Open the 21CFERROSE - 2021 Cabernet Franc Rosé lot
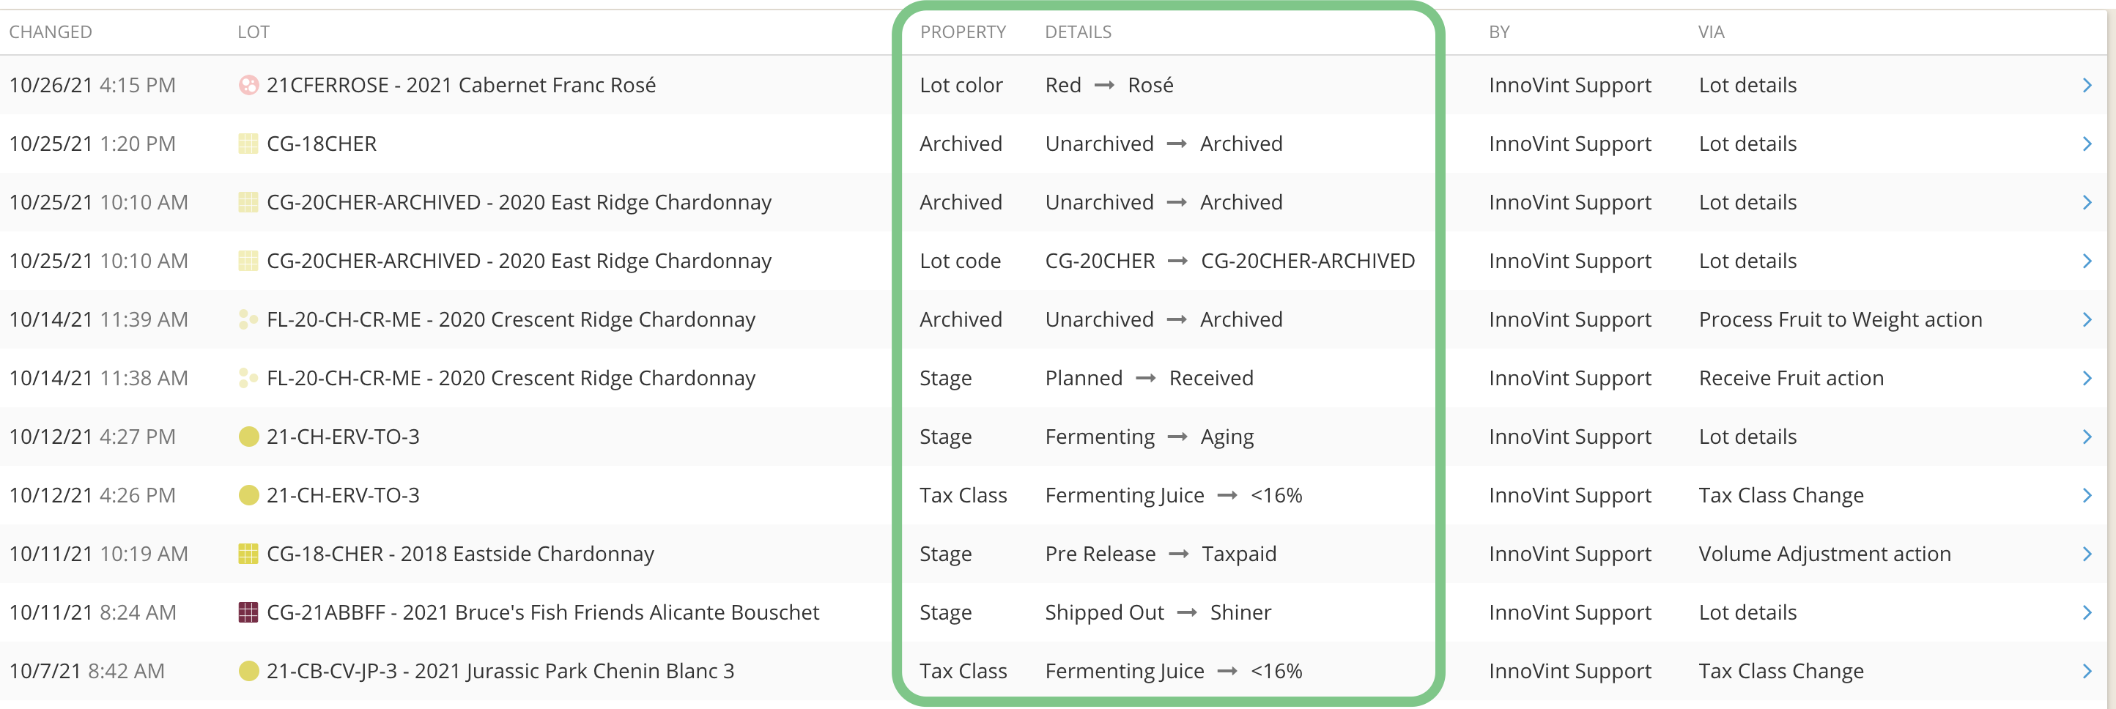 (x=461, y=85)
